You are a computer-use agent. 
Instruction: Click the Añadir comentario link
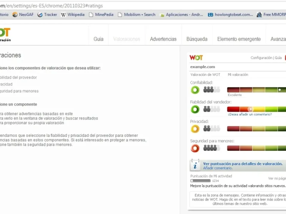click(218, 168)
